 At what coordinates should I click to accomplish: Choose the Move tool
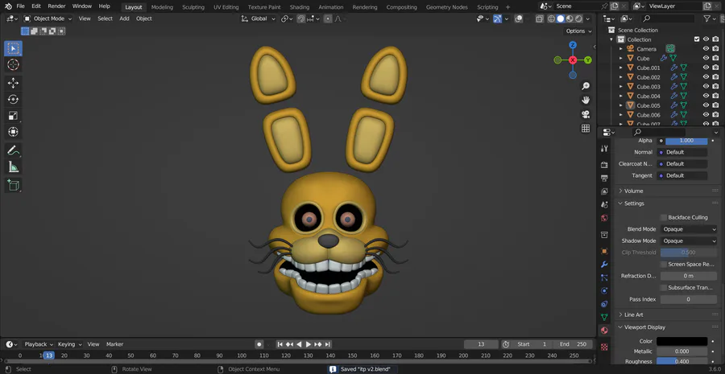tap(14, 83)
